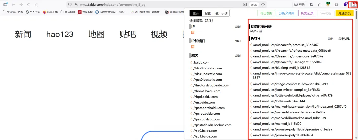The height and width of the screenshot is (140, 358).
Task: Click chevron beside //hectorstatic.baidu.com
Action: (191, 85)
